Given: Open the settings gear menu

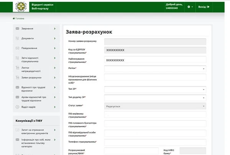Looking at the screenshot, I should coord(189,7).
